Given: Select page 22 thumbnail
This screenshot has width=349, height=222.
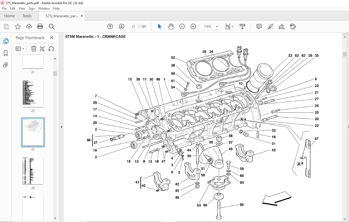Looking at the screenshot, I should point(33,94).
